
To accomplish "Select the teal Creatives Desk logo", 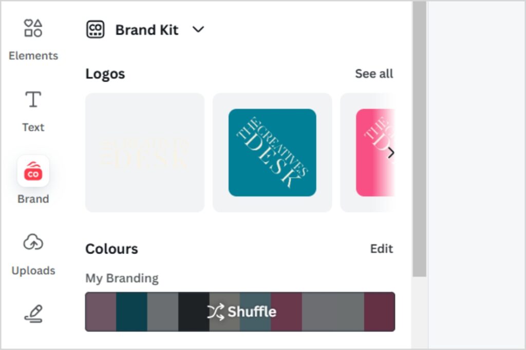I will pos(272,152).
